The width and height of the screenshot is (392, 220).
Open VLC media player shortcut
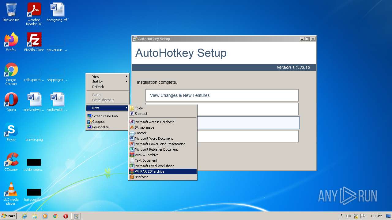[11, 194]
